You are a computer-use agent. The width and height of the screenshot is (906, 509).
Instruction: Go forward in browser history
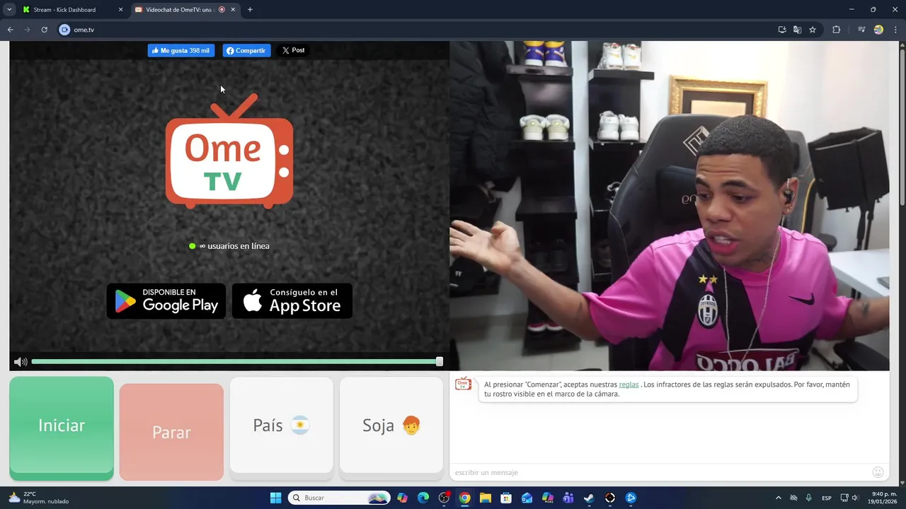point(27,30)
